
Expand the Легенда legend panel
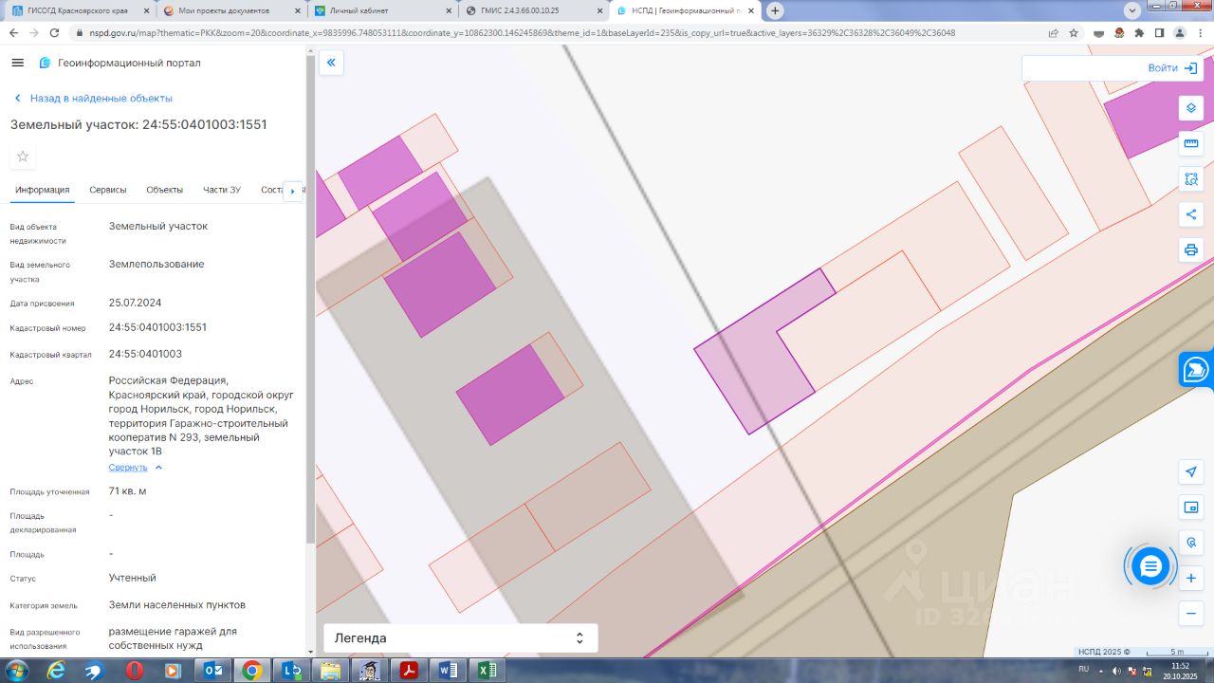461,638
